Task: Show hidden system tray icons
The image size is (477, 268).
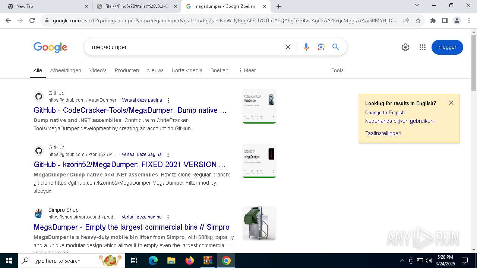Action: (x=402, y=261)
